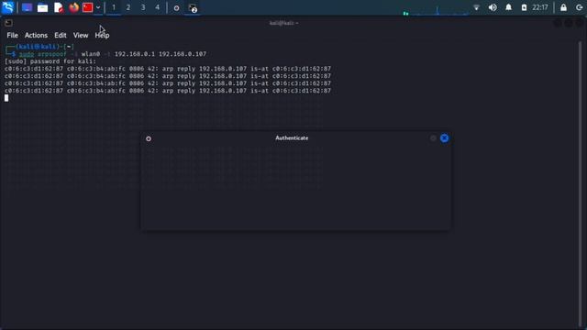Click the blue desktop panel icon
Screen dimensions: 587x330
point(27,7)
